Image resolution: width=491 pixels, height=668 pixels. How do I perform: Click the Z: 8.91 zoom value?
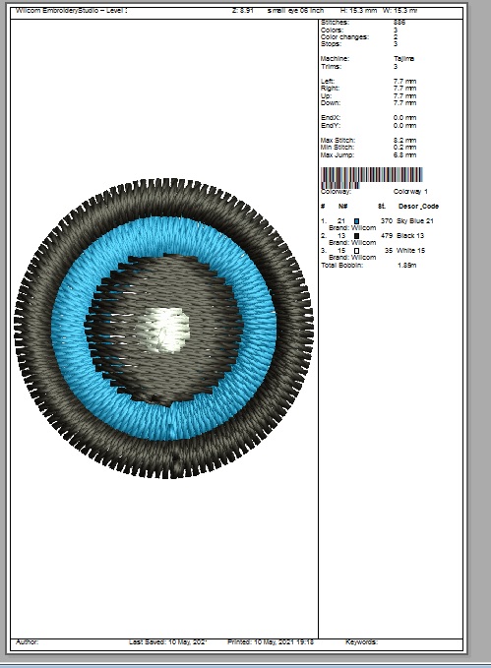[x=242, y=10]
